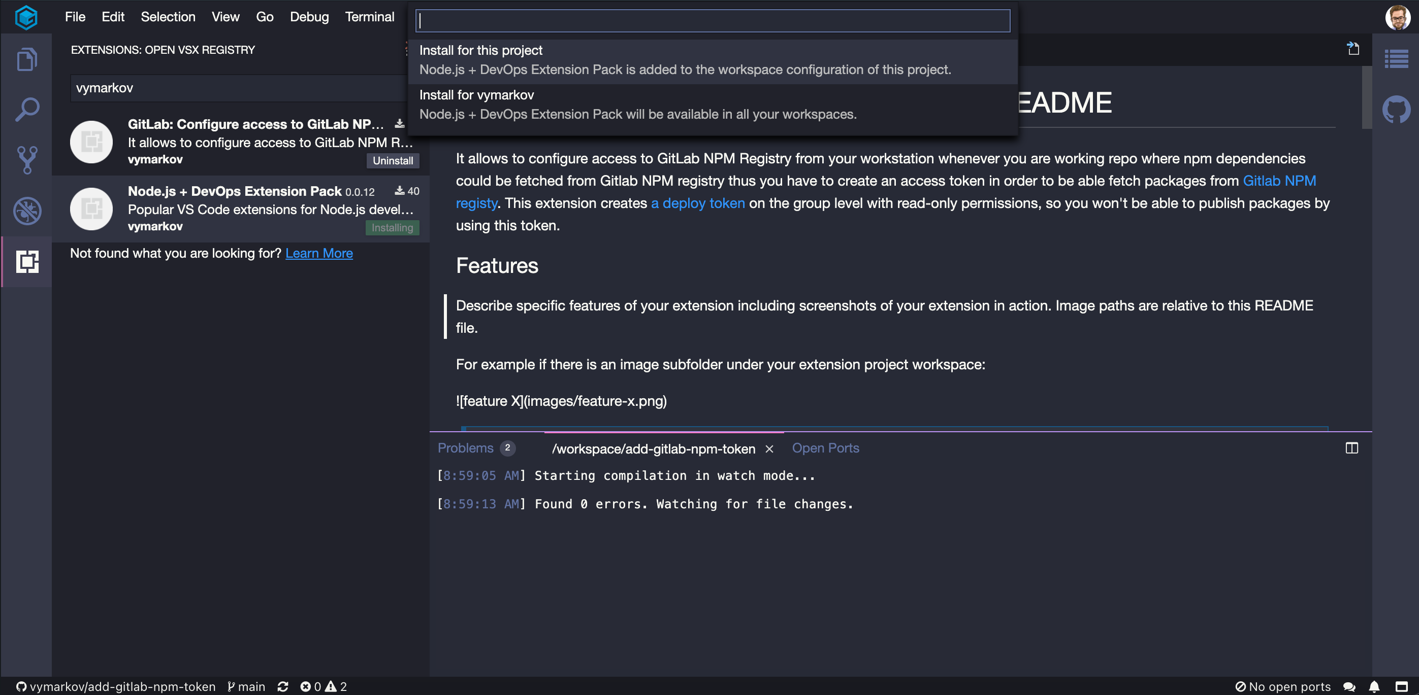Open the Explorer file panel
The height and width of the screenshot is (695, 1419).
[x=26, y=58]
